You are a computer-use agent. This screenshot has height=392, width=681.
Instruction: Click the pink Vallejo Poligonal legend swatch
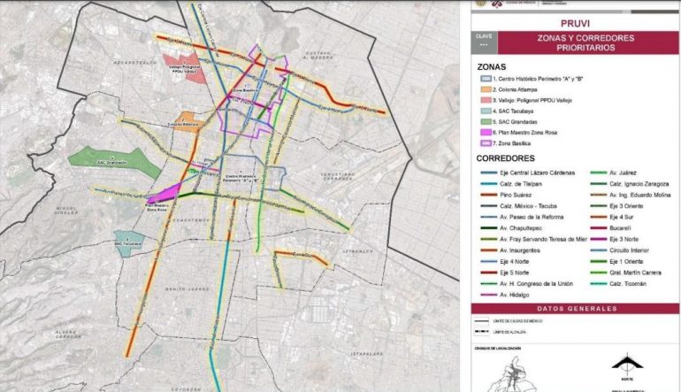[486, 100]
